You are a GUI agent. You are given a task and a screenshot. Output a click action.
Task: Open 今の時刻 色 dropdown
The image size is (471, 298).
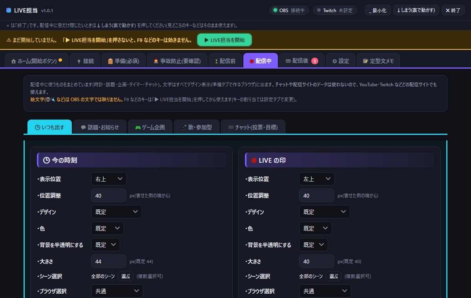tap(108, 228)
